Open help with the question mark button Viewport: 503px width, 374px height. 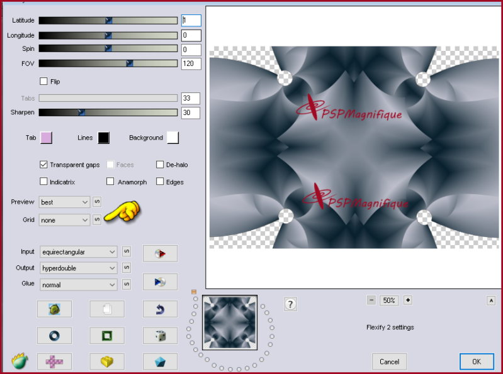[x=290, y=304]
